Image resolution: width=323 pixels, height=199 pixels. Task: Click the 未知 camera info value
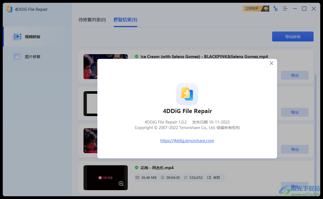pyautogui.click(x=217, y=178)
